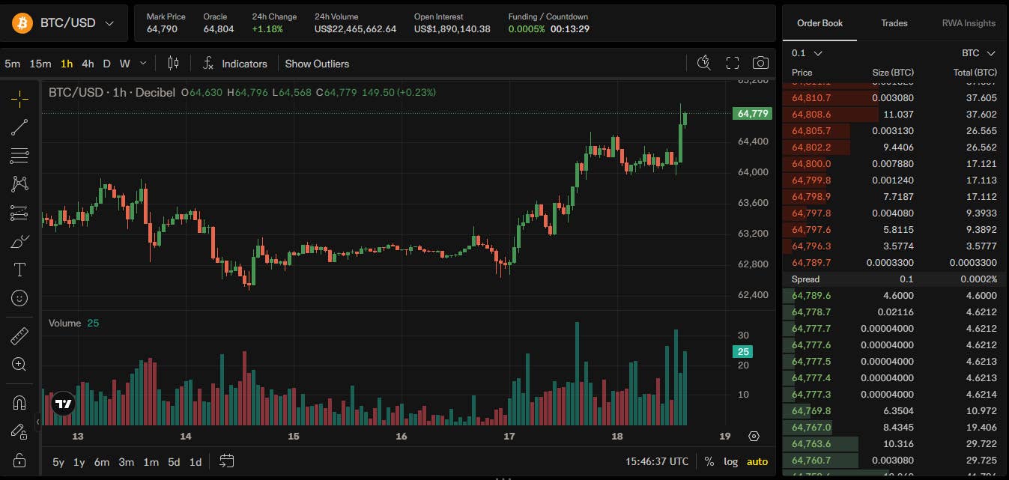Switch to the Trades tab
Screen dimensions: 1009x480
coord(894,23)
